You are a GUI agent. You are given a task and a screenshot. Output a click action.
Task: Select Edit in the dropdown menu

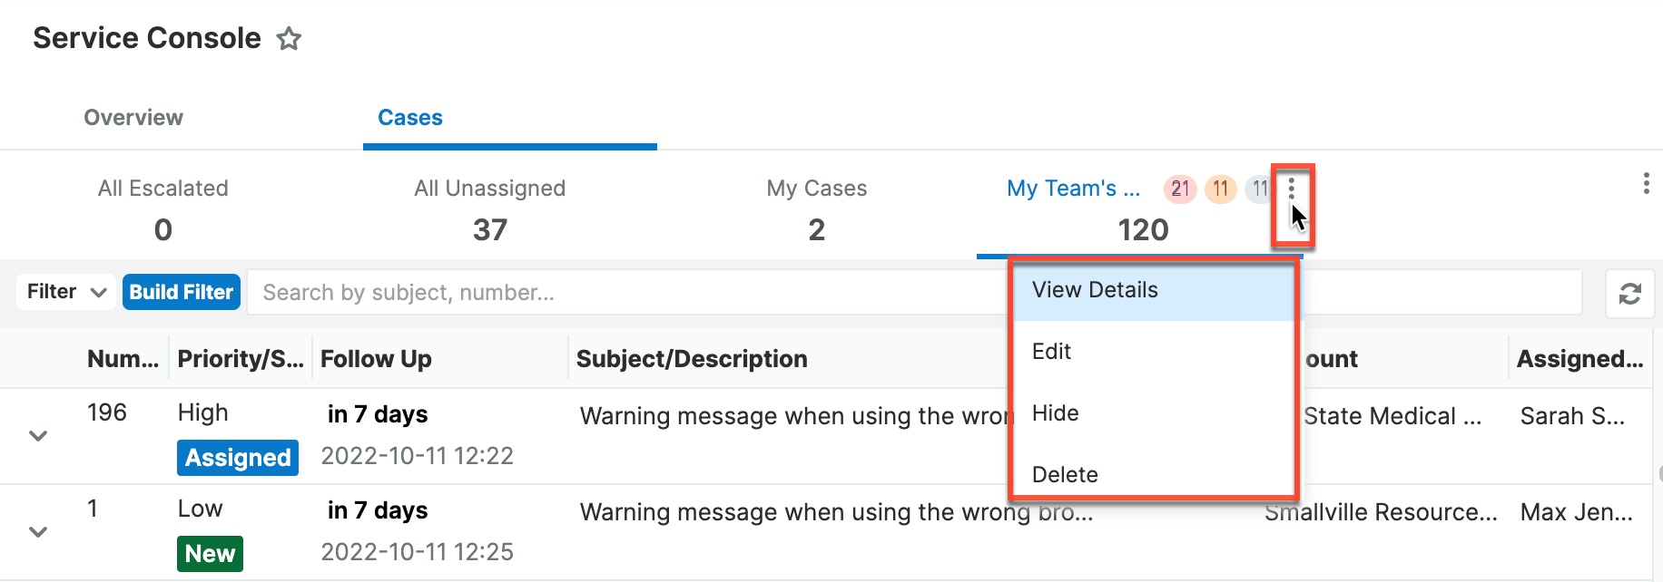point(1051,352)
